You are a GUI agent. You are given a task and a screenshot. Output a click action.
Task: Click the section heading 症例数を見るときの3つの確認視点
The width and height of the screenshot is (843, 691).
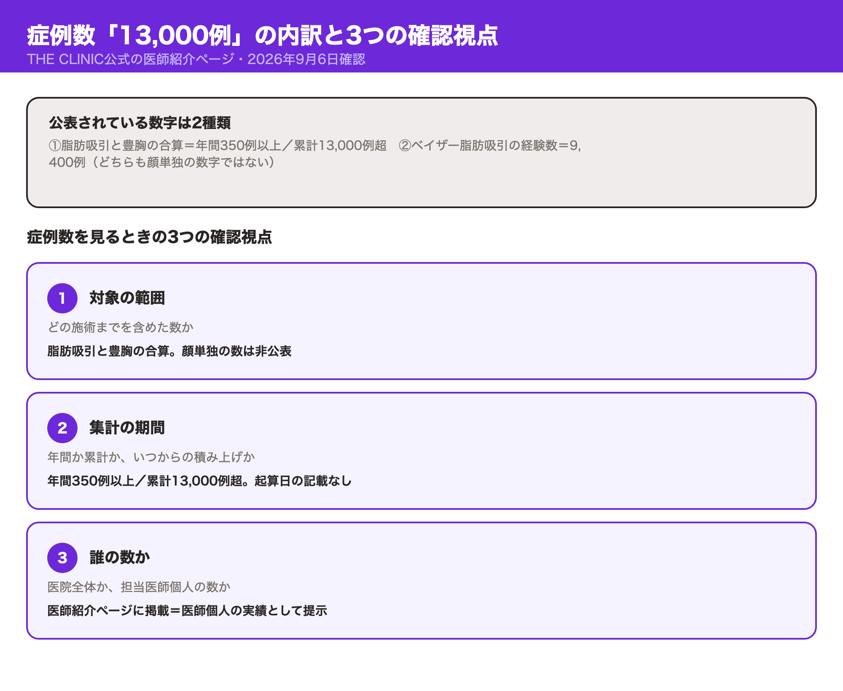pyautogui.click(x=150, y=237)
